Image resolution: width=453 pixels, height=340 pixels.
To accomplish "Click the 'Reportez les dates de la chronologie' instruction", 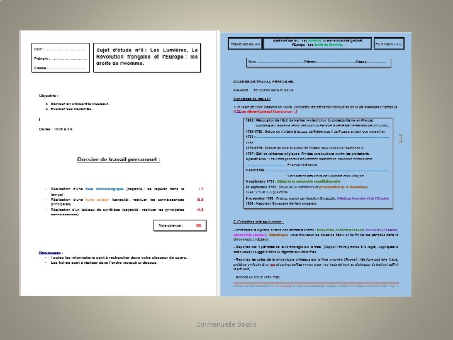I will [316, 264].
